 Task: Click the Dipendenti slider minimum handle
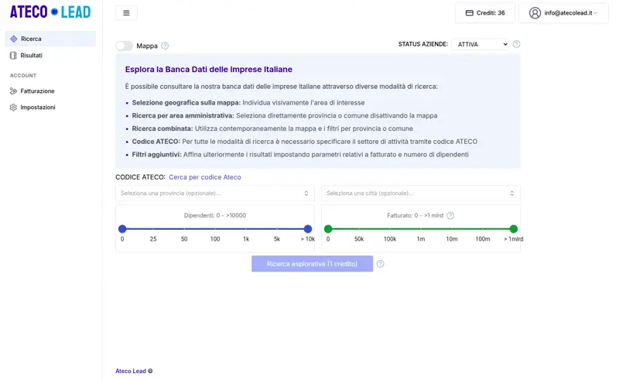122,229
